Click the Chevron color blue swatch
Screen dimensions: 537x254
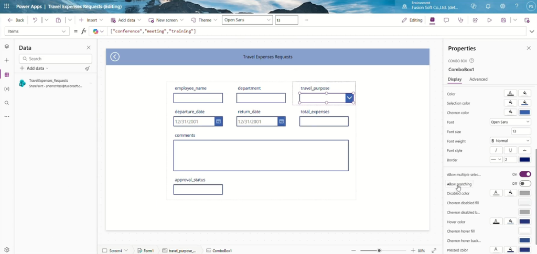(524, 113)
